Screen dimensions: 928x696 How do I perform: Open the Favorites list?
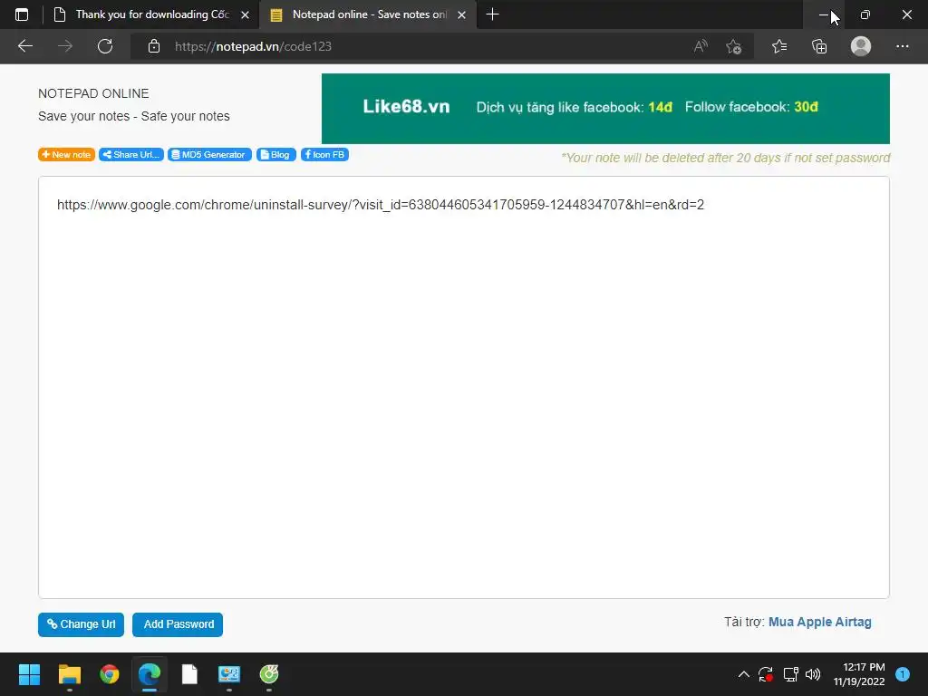coord(779,46)
